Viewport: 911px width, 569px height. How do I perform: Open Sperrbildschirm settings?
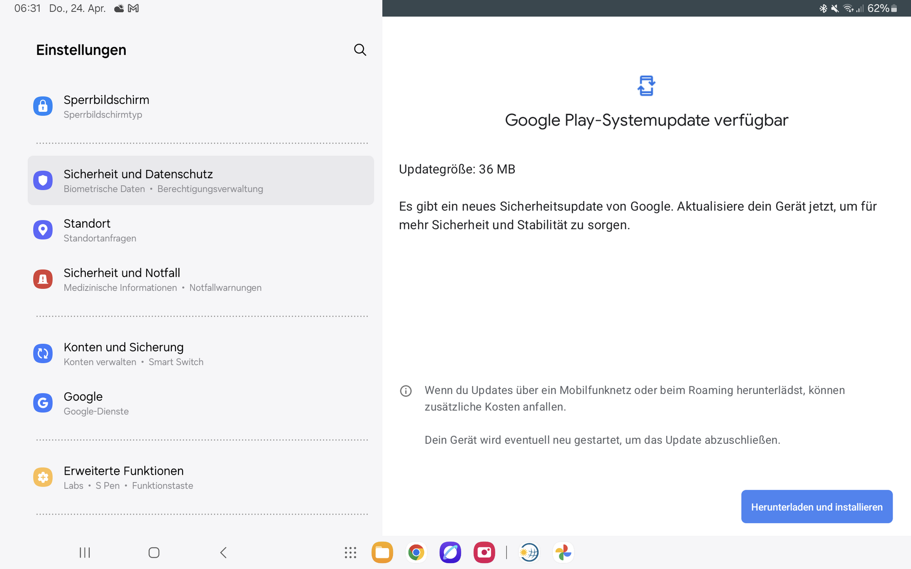106,106
